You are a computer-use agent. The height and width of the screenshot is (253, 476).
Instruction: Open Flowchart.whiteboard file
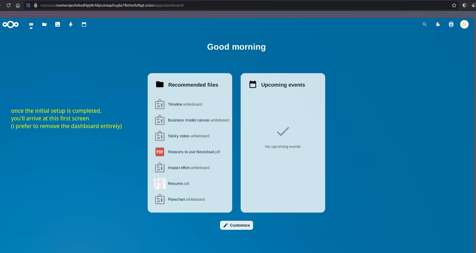(x=186, y=199)
